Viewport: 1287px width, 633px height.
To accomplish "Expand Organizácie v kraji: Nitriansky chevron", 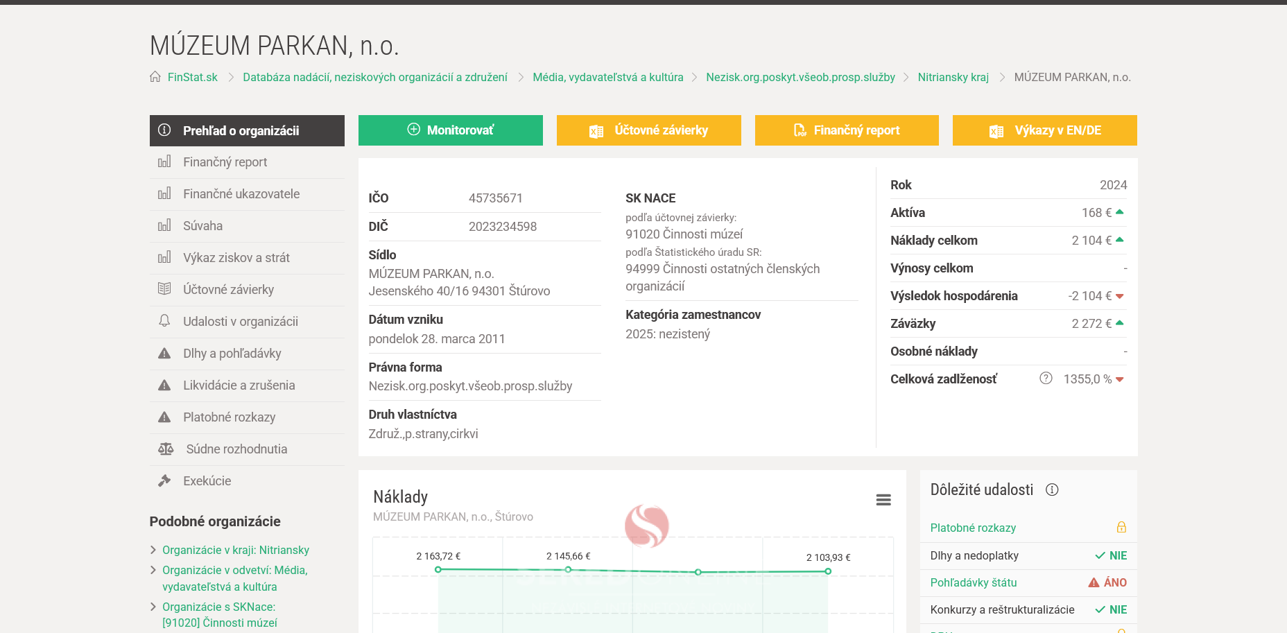I will tap(153, 550).
